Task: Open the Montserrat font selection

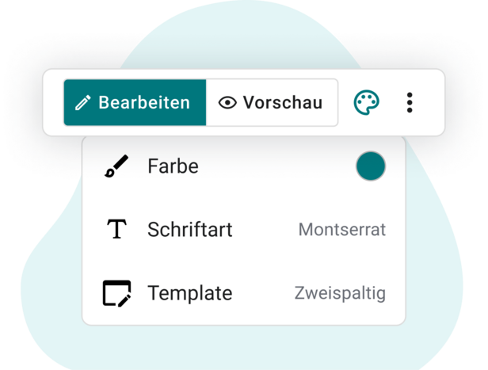Action: [342, 230]
